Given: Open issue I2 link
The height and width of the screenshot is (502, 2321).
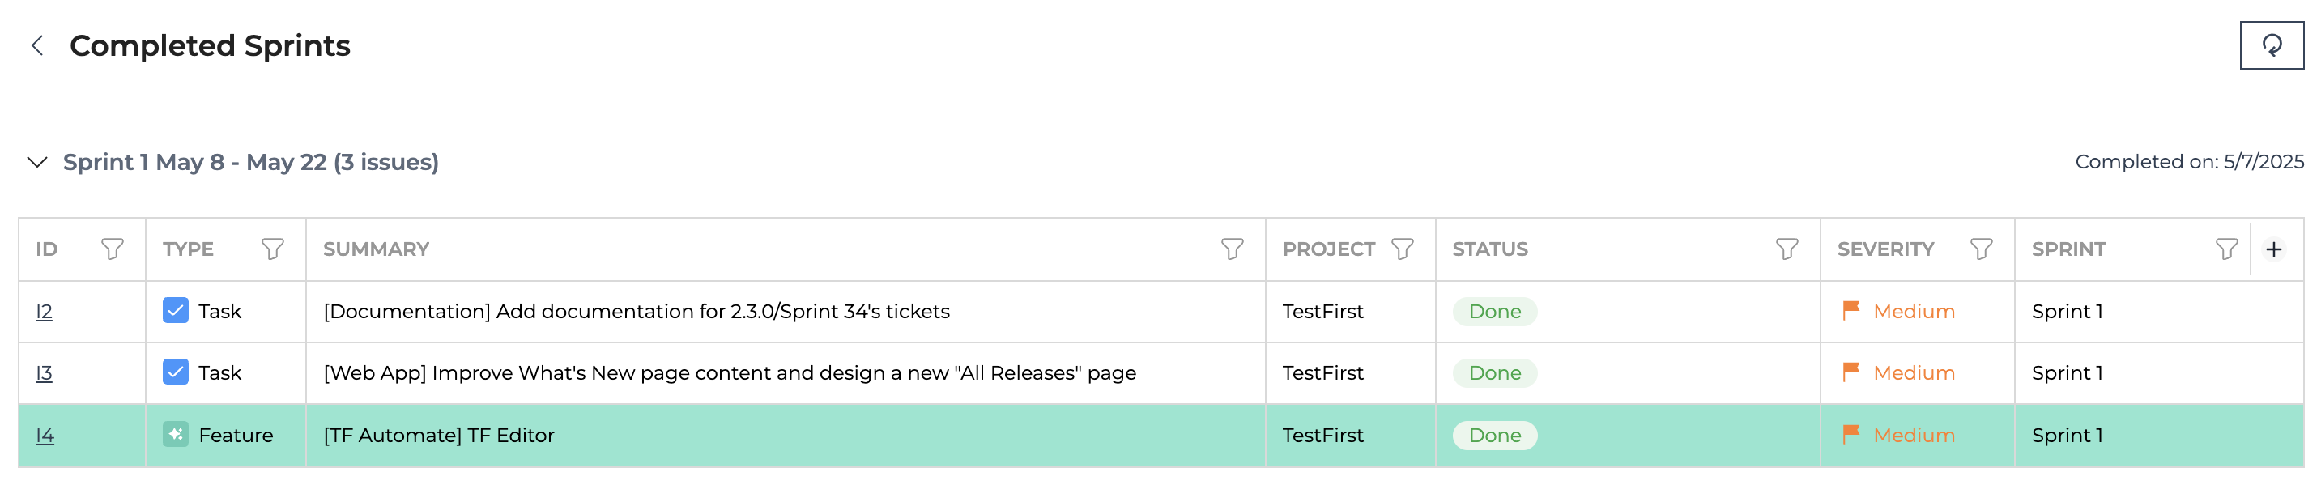Looking at the screenshot, I should click(45, 312).
